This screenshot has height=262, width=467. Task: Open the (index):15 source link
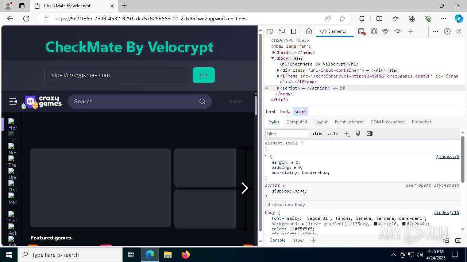[x=447, y=213]
